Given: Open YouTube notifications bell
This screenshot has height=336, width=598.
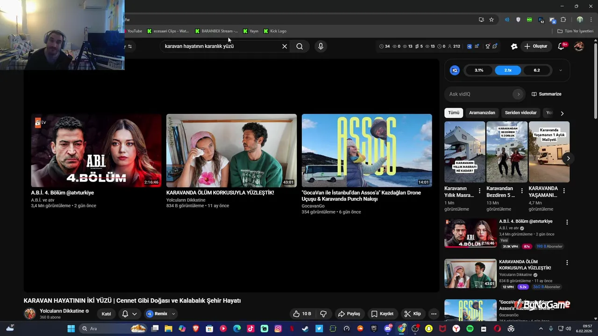Looking at the screenshot, I should coord(562,46).
